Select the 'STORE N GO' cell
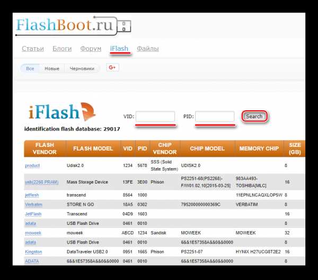Viewport: 318px width, 280px height. pyautogui.click(x=81, y=204)
